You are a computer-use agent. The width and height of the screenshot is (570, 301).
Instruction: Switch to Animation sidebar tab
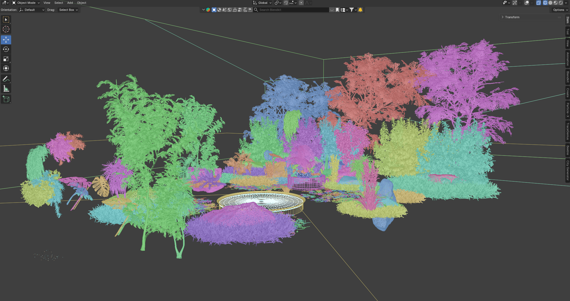[568, 59]
